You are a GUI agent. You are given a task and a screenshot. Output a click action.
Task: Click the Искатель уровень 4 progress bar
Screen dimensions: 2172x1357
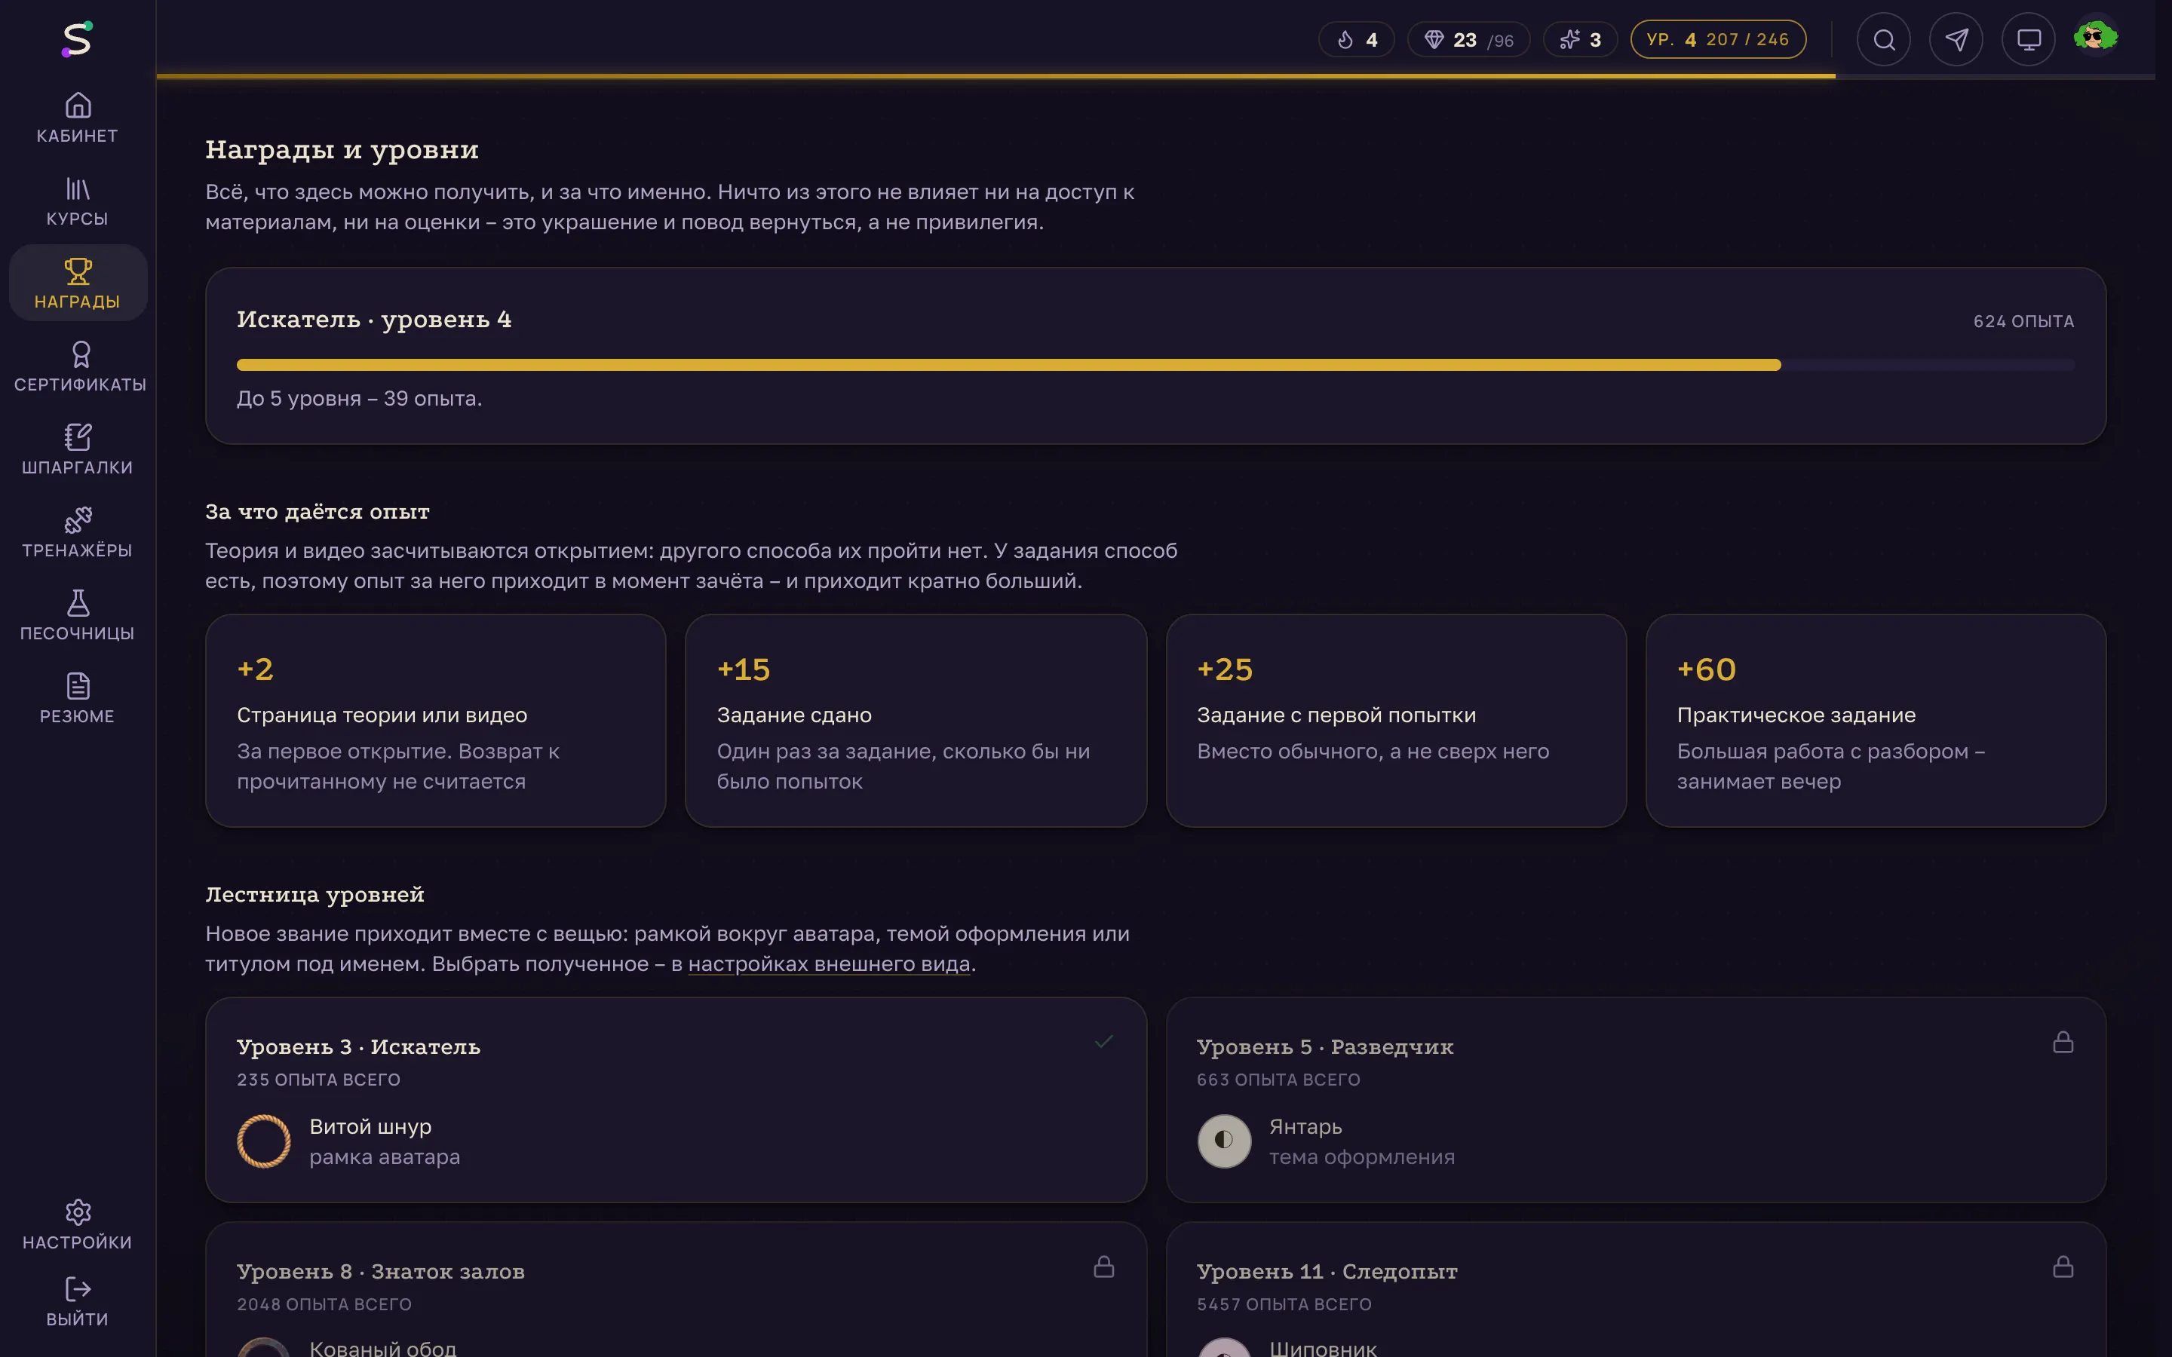[x=1155, y=366]
